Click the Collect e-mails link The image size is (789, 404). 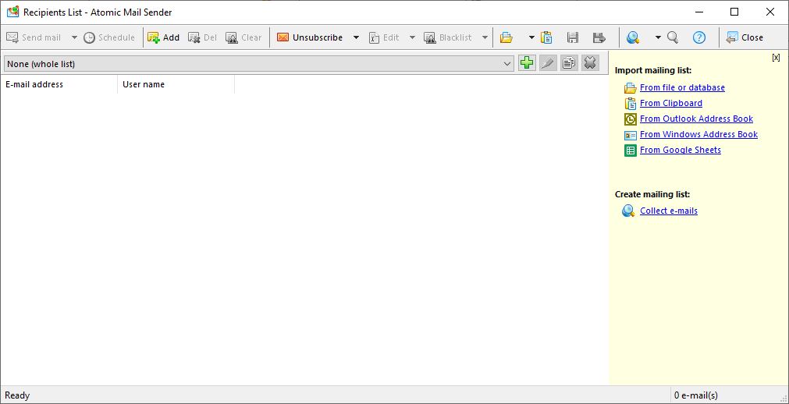tap(669, 211)
